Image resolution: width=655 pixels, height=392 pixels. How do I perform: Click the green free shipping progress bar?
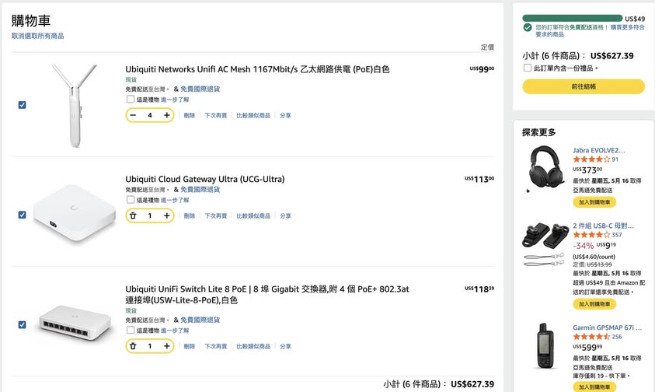coord(572,18)
